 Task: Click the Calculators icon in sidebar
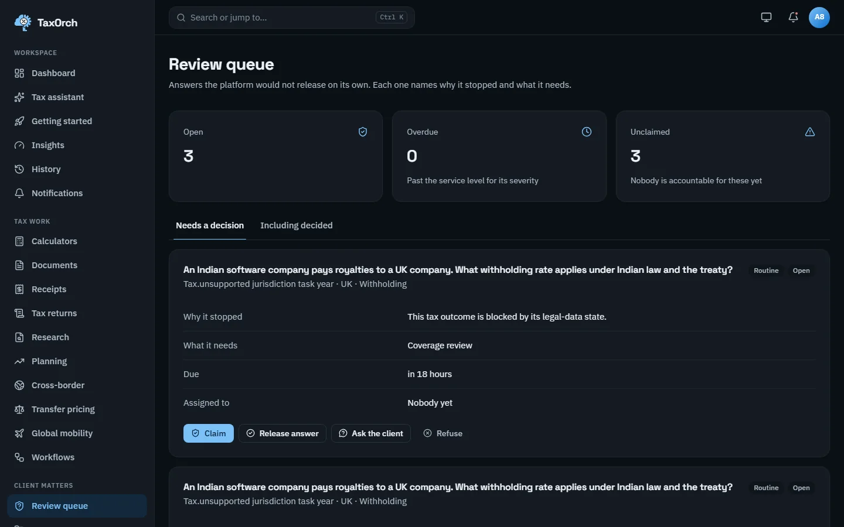[19, 241]
